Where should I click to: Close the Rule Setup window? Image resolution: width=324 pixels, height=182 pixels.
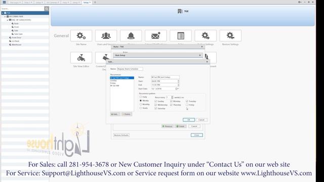200,55
